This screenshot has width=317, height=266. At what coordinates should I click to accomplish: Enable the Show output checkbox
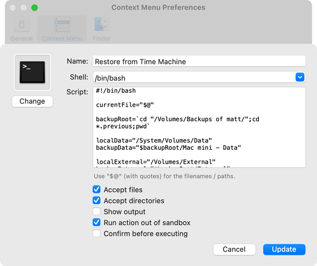click(x=96, y=212)
